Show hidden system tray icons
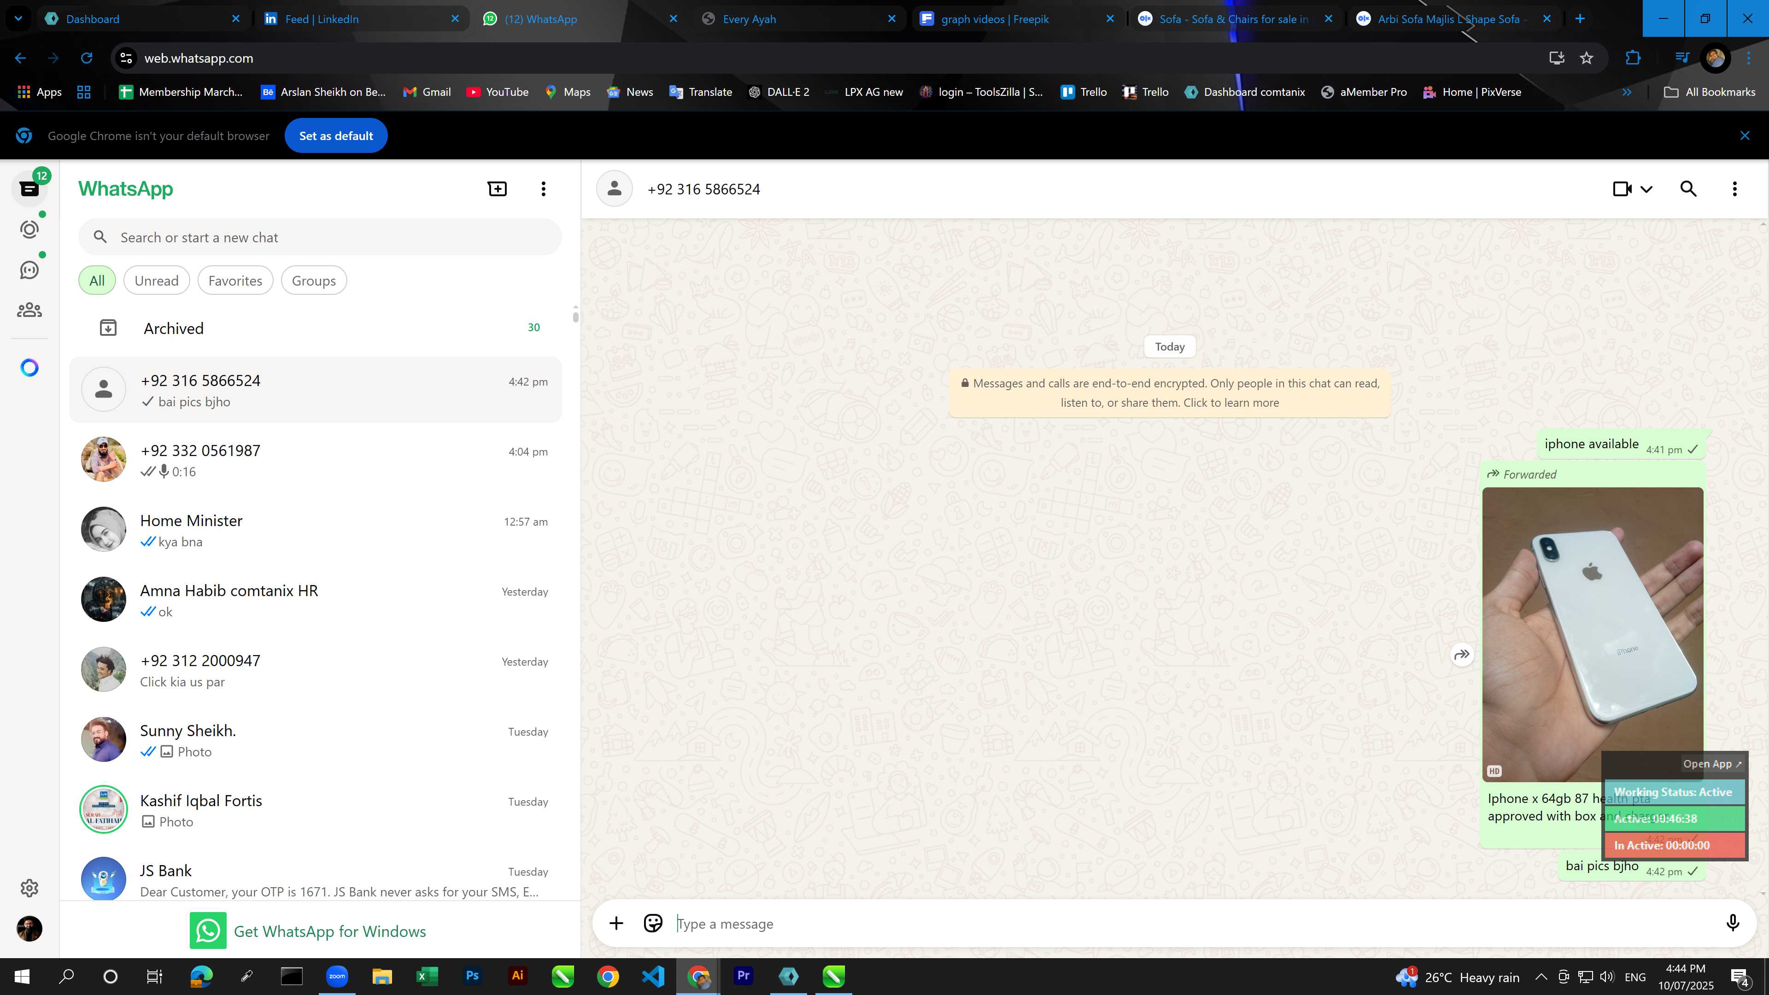1769x995 pixels. point(1541,977)
